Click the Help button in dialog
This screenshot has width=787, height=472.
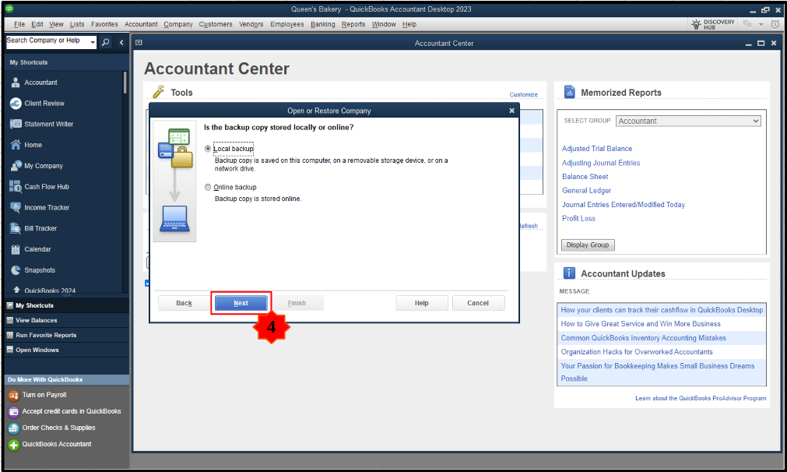pos(422,303)
